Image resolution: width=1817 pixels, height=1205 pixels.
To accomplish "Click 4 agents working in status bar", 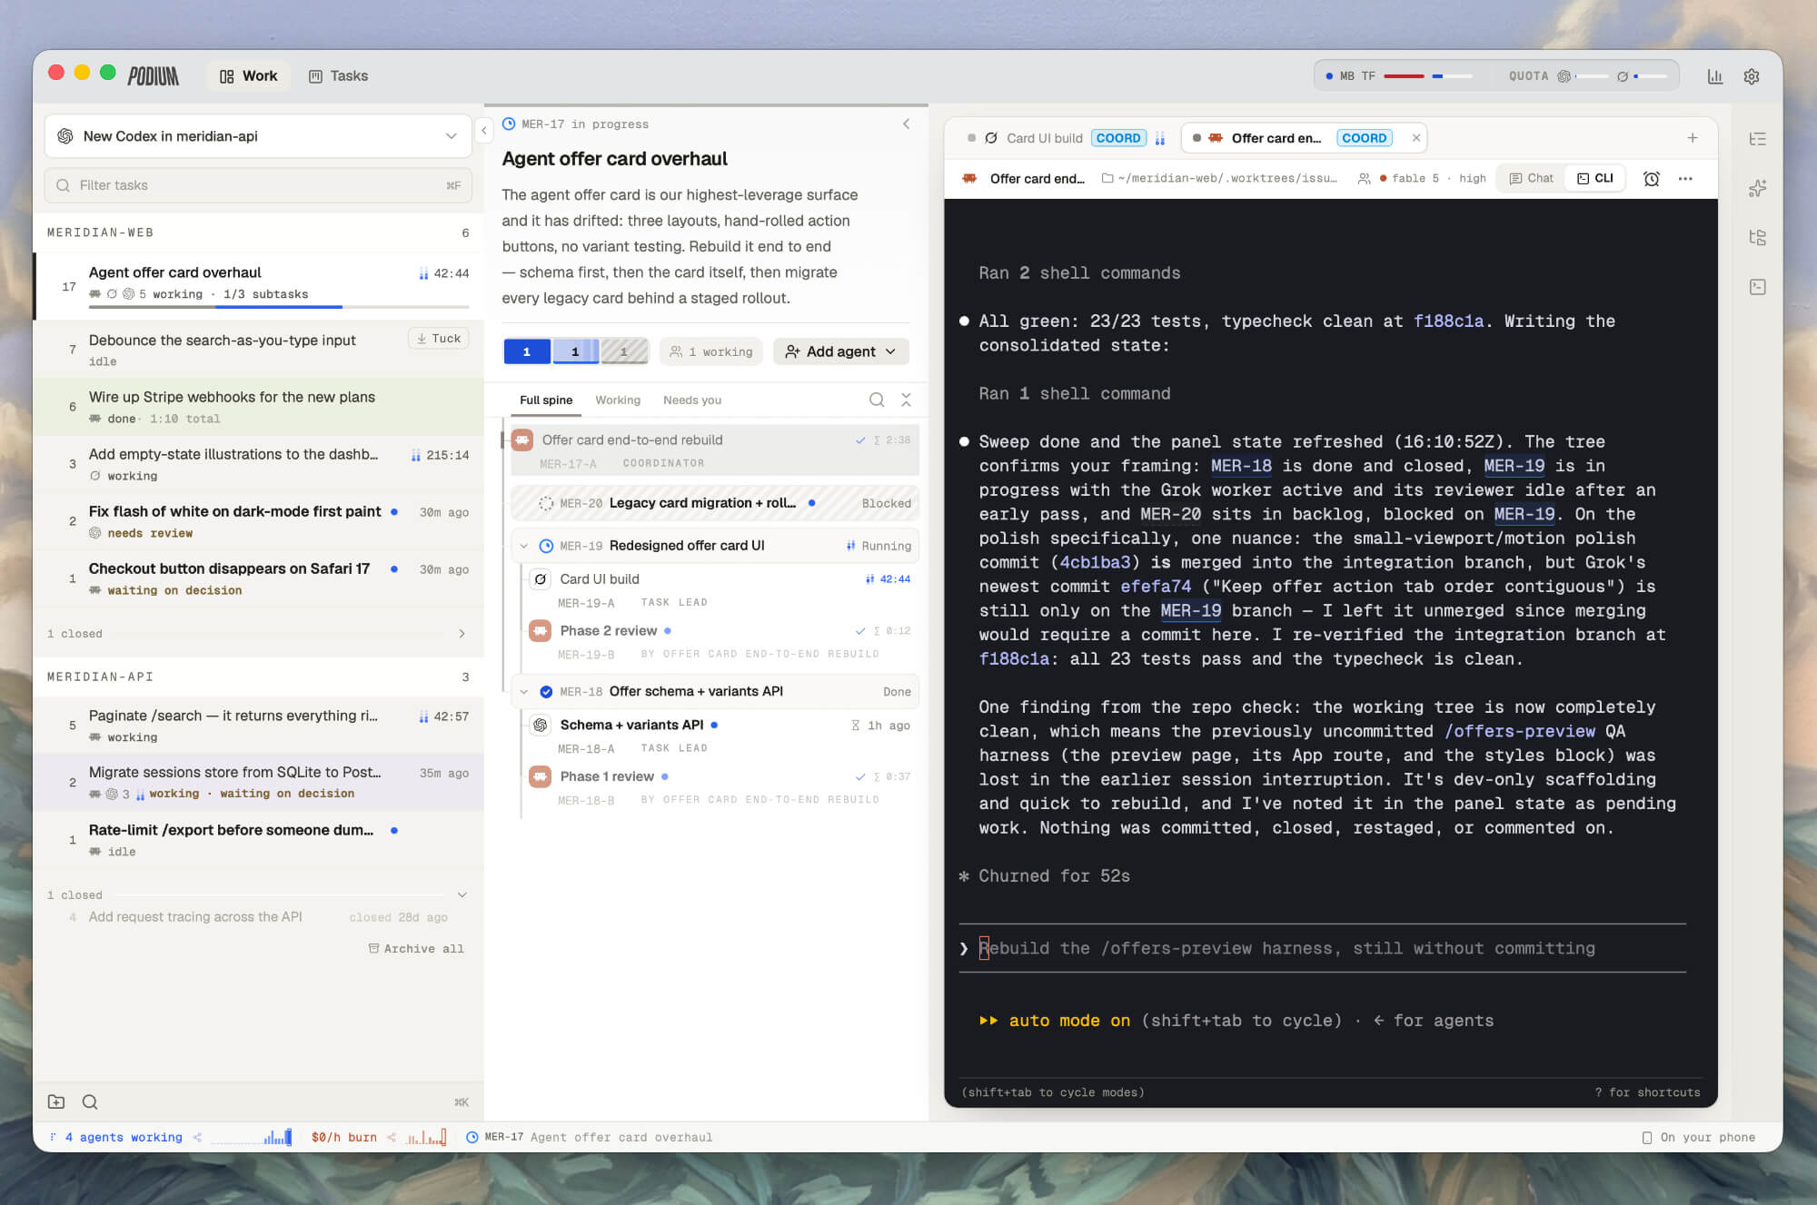I will pyautogui.click(x=124, y=1138).
